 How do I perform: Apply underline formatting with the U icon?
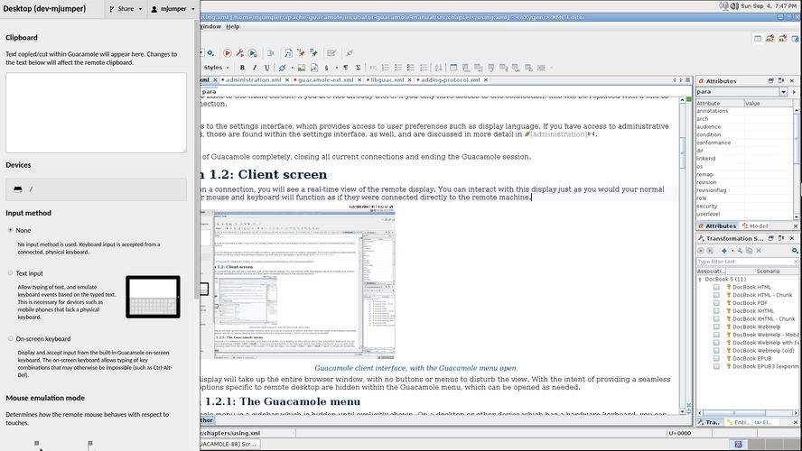click(266, 68)
